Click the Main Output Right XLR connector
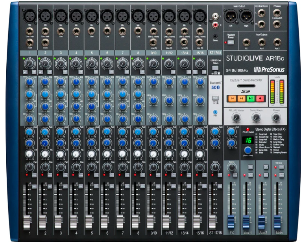The image size is (301, 246). pos(246,17)
